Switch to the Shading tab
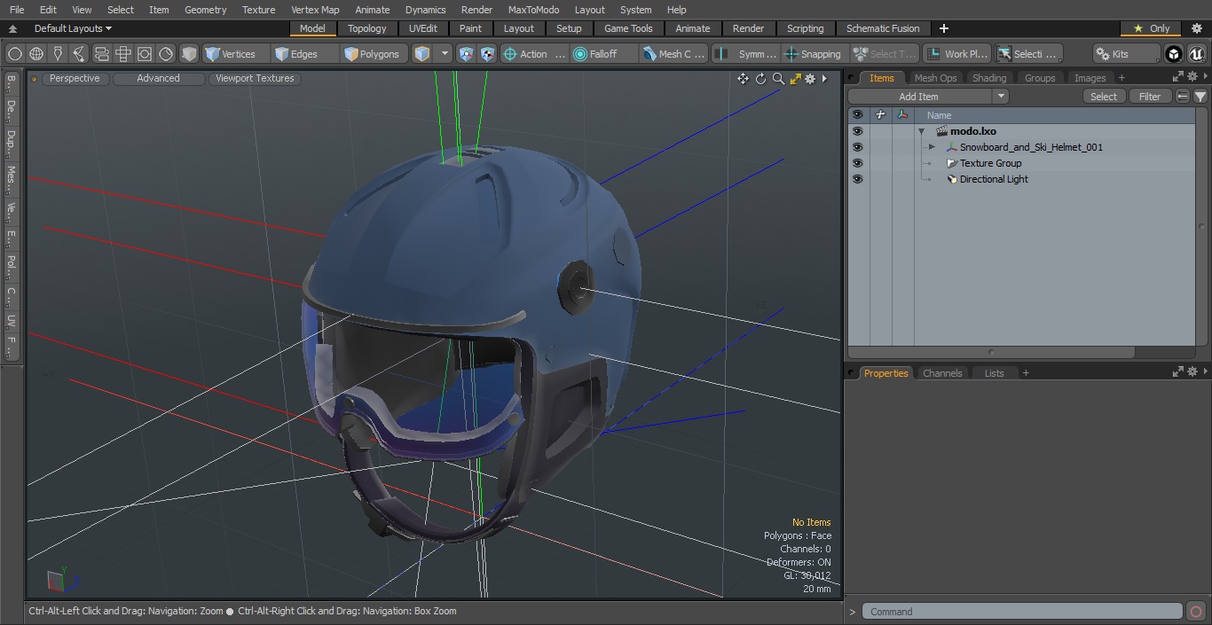The image size is (1212, 625). pyautogui.click(x=988, y=78)
